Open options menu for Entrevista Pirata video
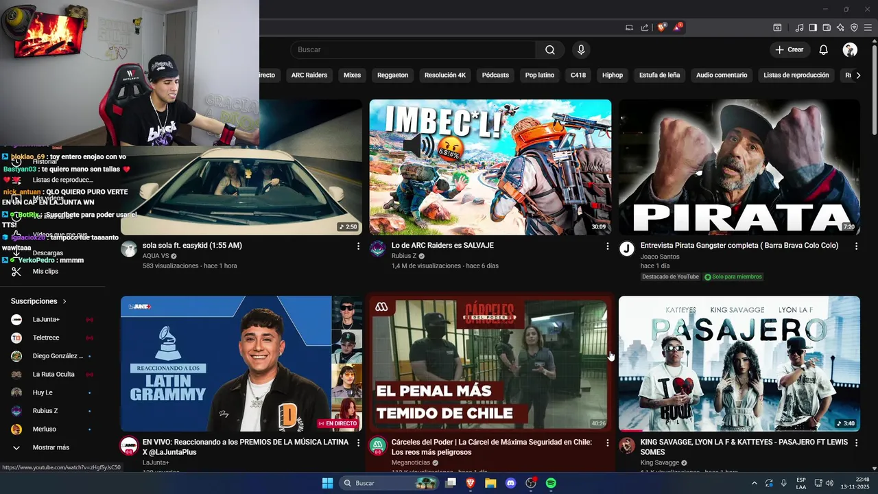Viewport: 878px width, 494px height. point(856,246)
